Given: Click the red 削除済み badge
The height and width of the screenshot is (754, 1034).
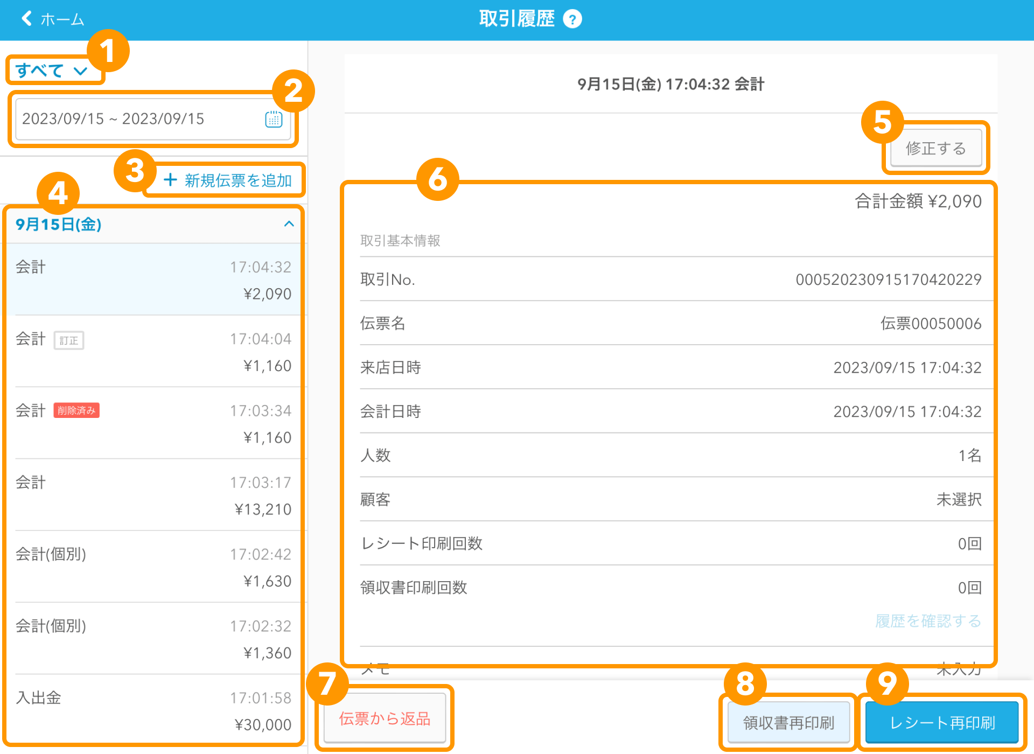Looking at the screenshot, I should [76, 410].
